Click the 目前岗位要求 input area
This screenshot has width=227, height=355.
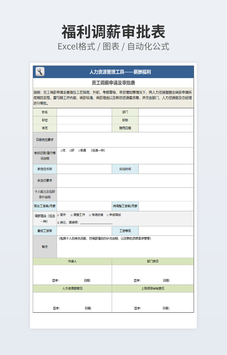[x=125, y=140]
